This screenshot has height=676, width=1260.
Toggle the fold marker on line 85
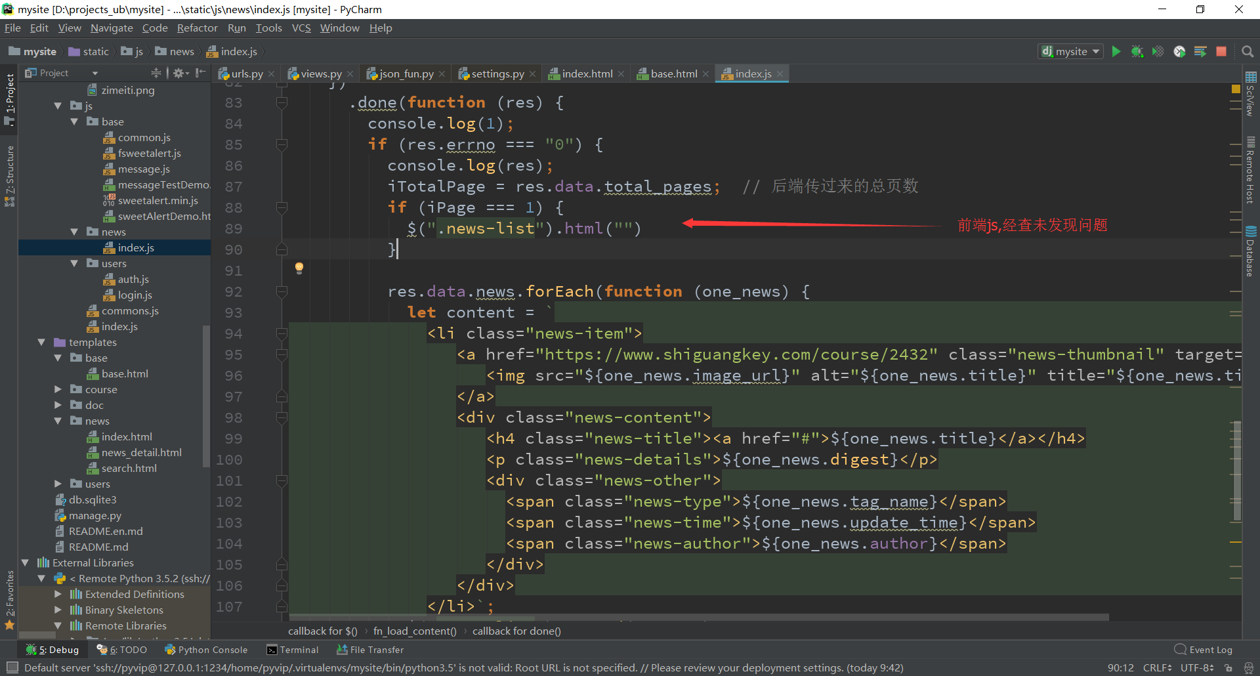[282, 144]
